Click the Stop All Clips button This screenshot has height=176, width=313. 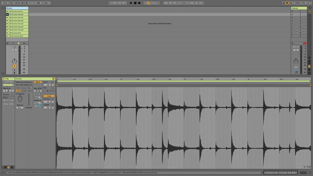tap(305, 43)
